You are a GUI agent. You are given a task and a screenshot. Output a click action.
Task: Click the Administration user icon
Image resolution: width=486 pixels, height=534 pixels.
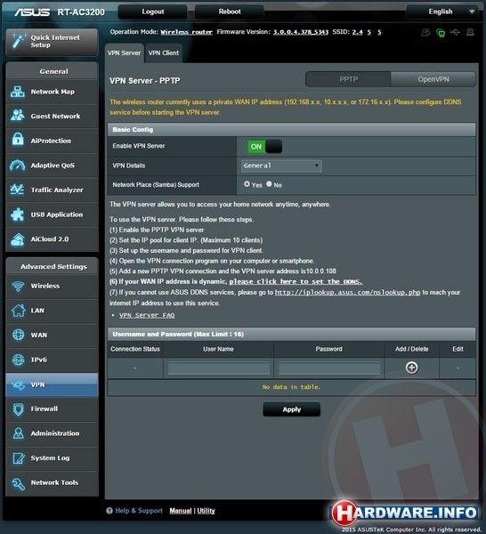[x=18, y=433]
